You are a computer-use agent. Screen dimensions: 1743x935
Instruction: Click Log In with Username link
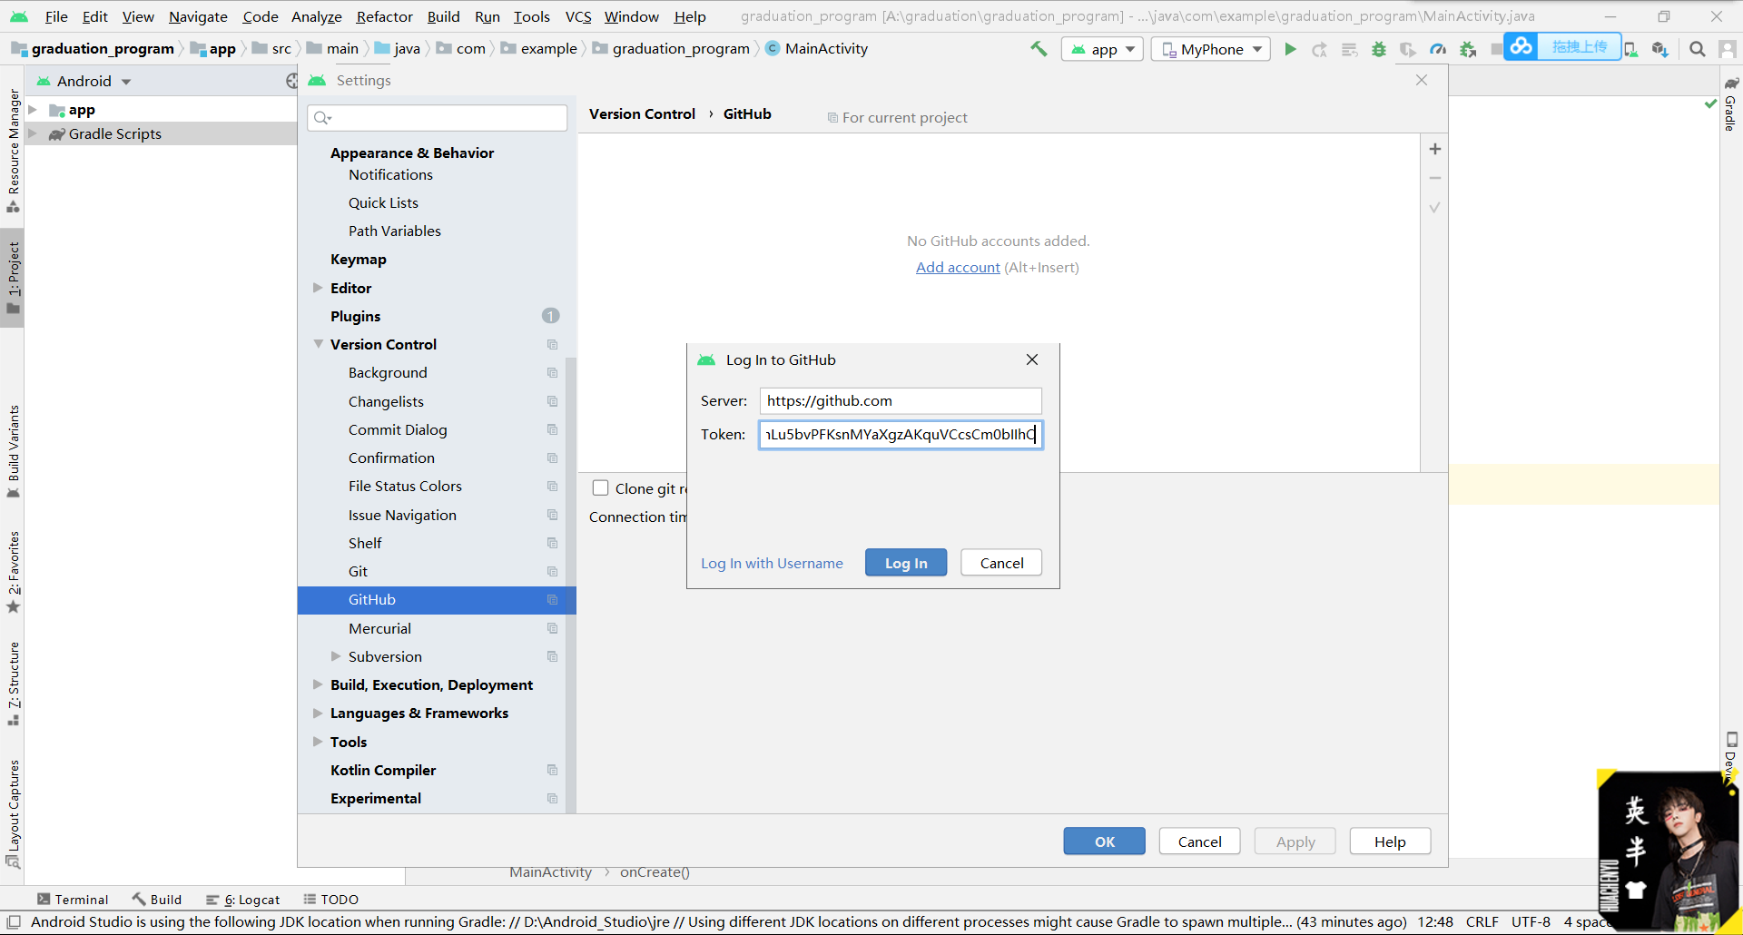pos(772,564)
